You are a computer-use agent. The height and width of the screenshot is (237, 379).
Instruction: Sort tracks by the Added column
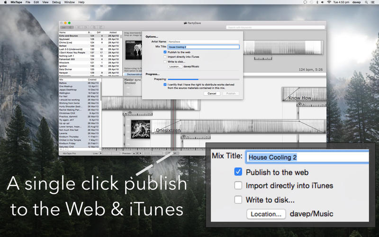point(113,32)
